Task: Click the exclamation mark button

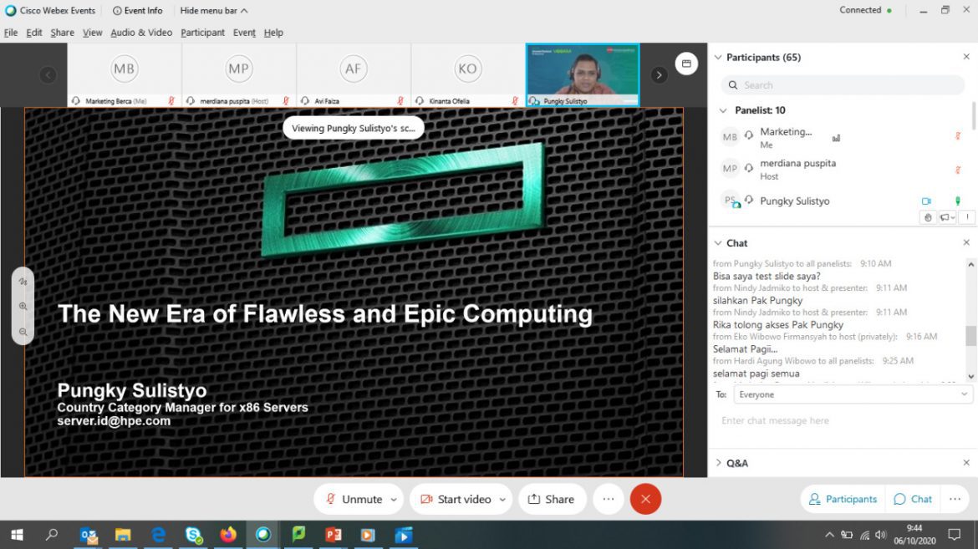Action: pyautogui.click(x=967, y=217)
